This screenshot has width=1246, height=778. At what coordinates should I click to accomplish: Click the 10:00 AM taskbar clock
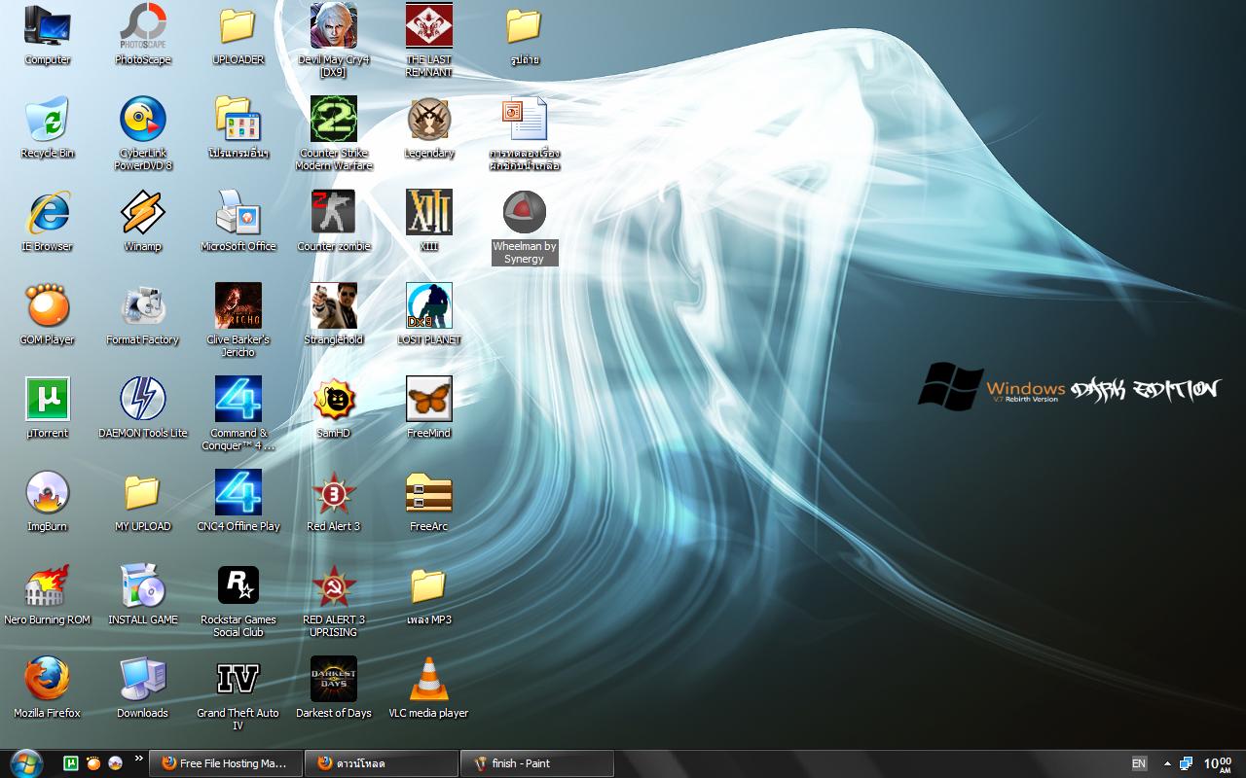pyautogui.click(x=1218, y=763)
